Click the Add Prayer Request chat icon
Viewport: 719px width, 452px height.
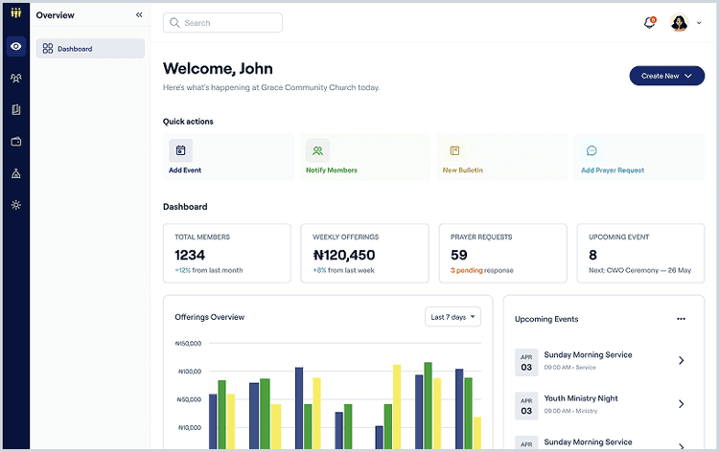592,150
